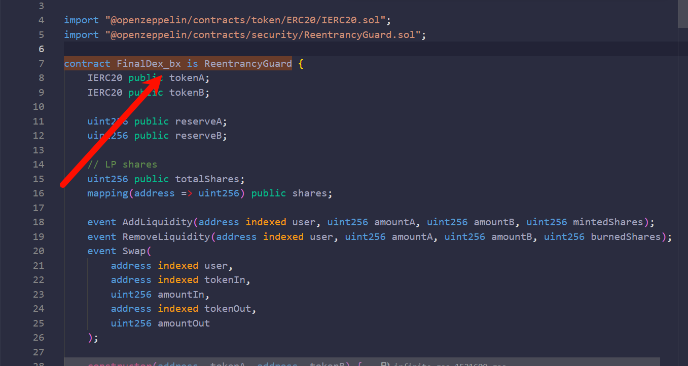Click the Swap event name
The image size is (688, 366).
(x=133, y=251)
